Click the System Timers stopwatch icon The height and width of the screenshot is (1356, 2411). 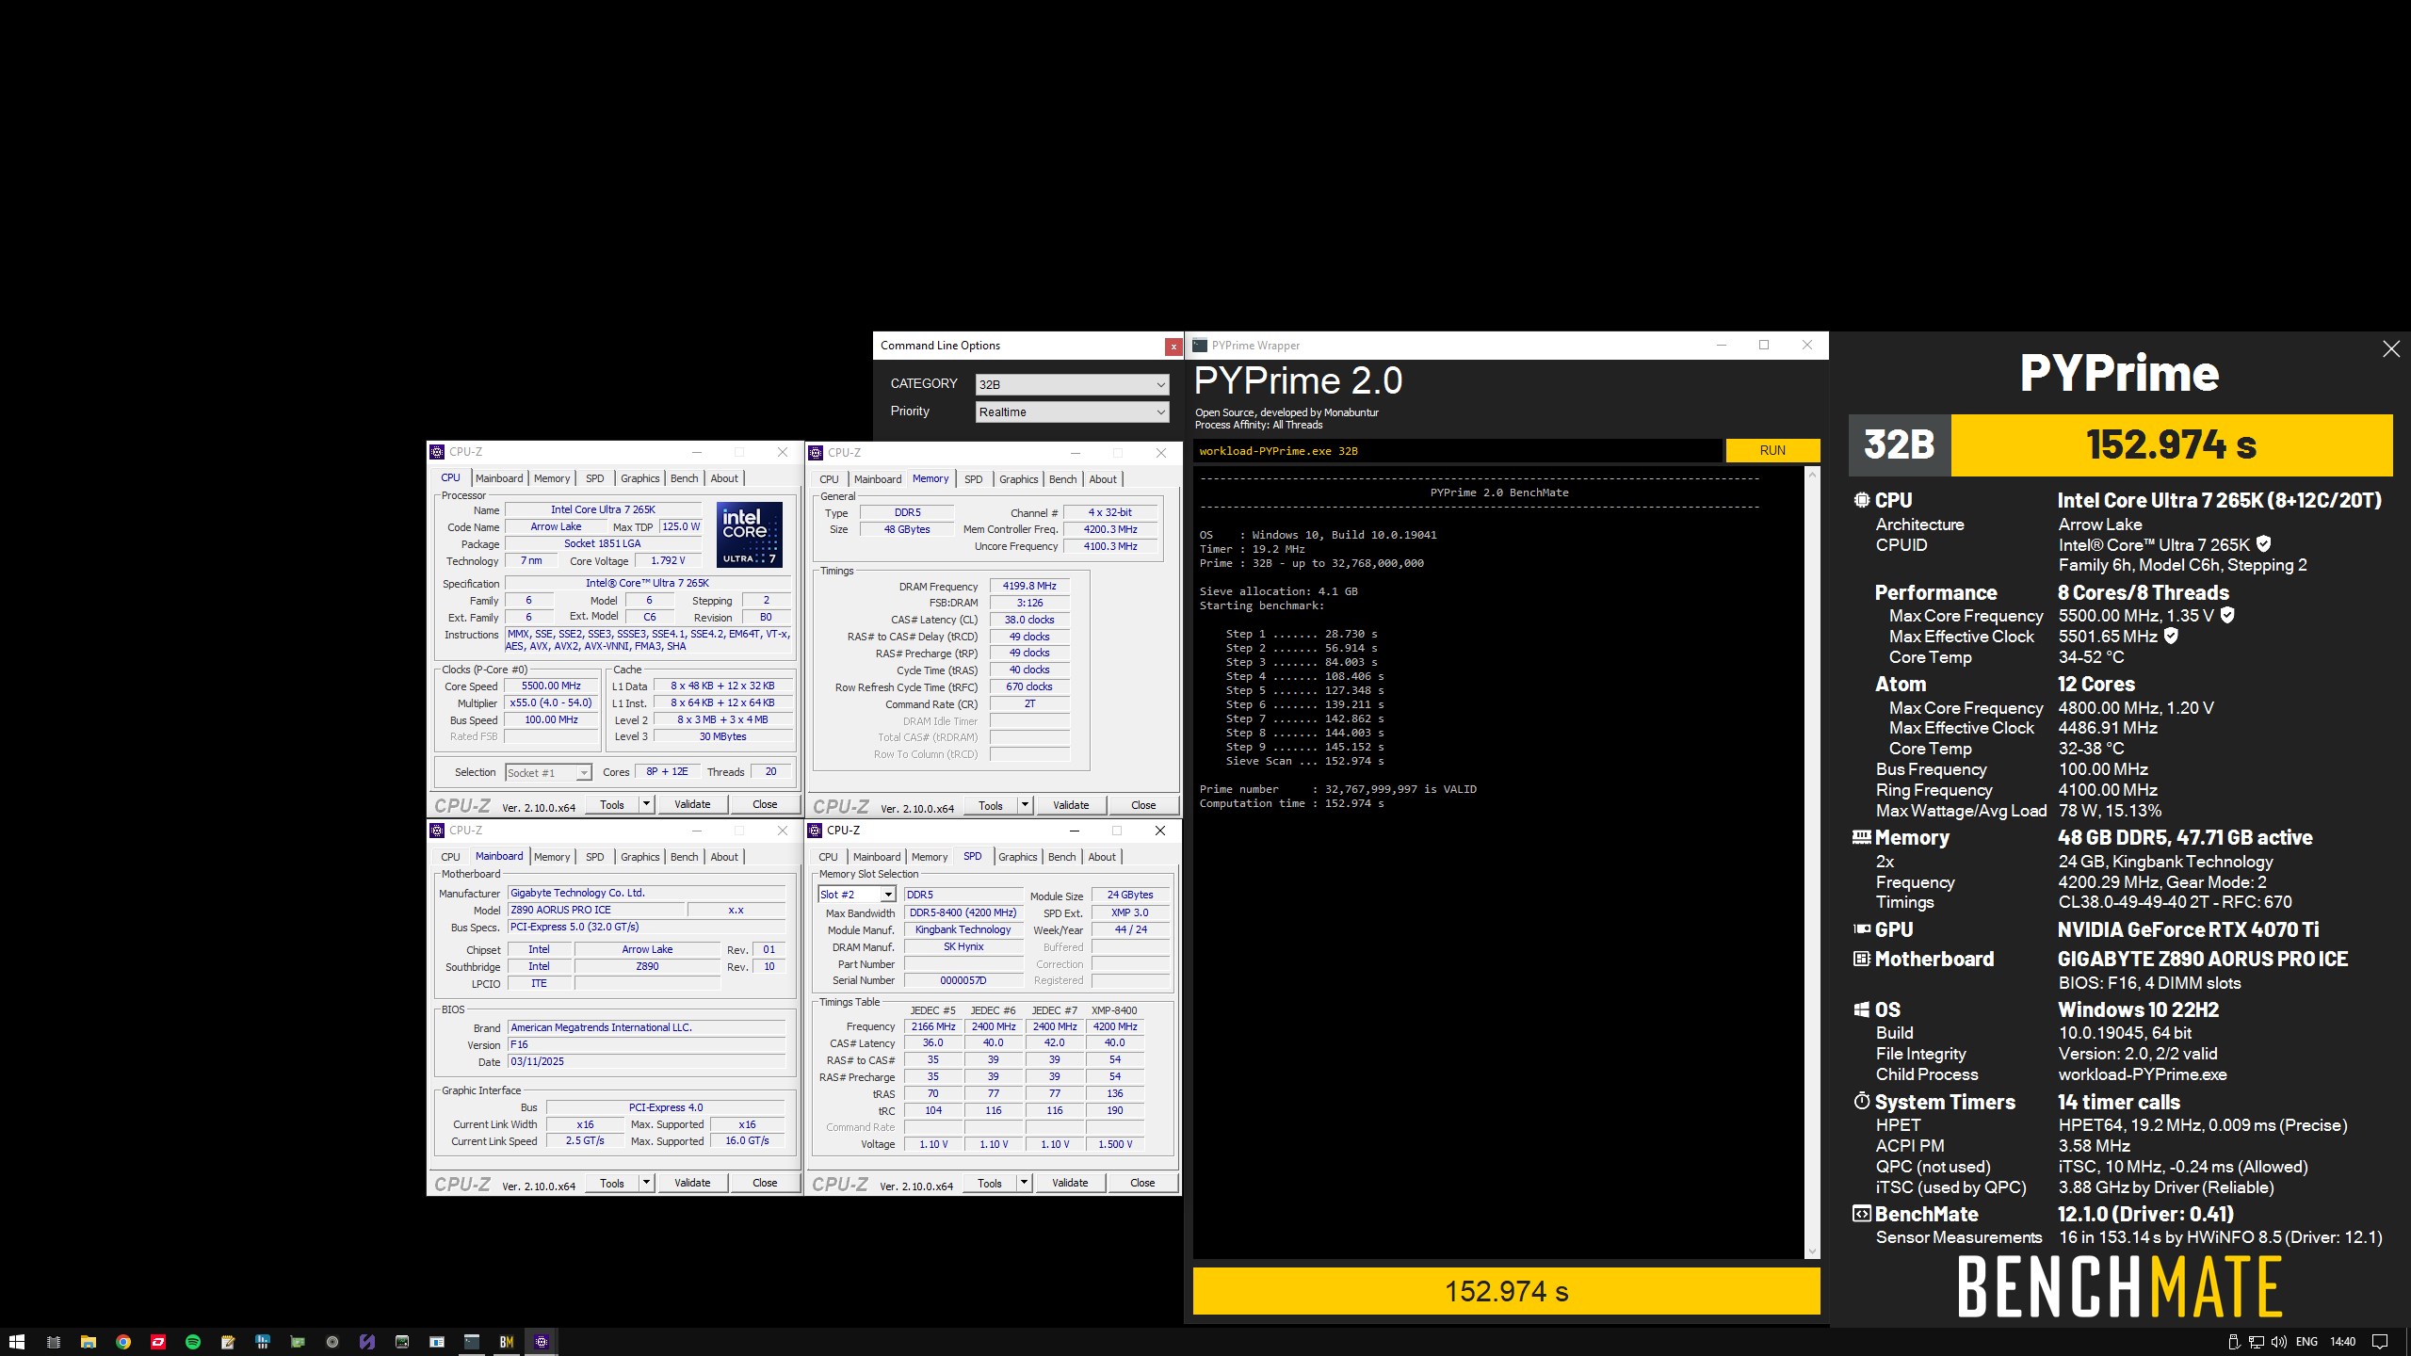click(1861, 1101)
